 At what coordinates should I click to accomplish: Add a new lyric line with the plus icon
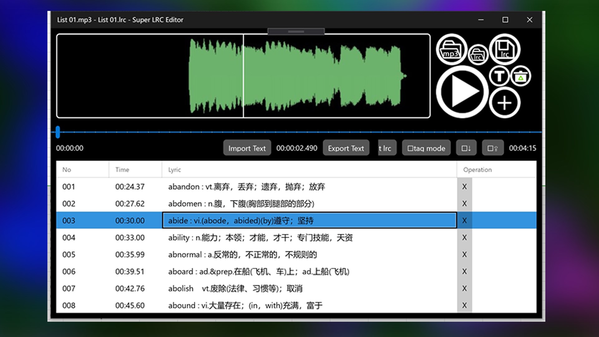point(504,103)
